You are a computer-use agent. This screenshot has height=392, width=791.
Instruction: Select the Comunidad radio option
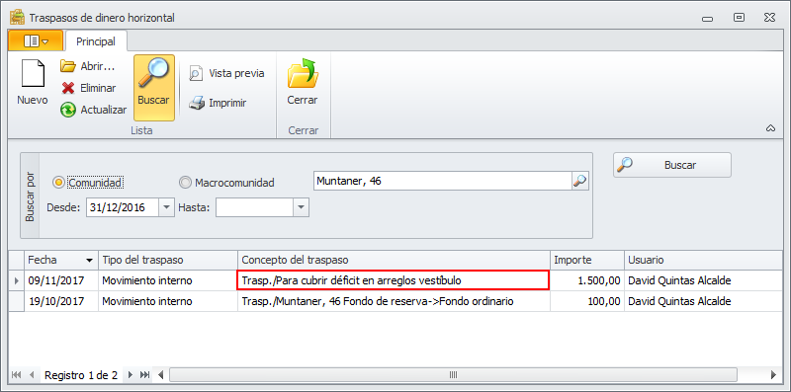[88, 183]
